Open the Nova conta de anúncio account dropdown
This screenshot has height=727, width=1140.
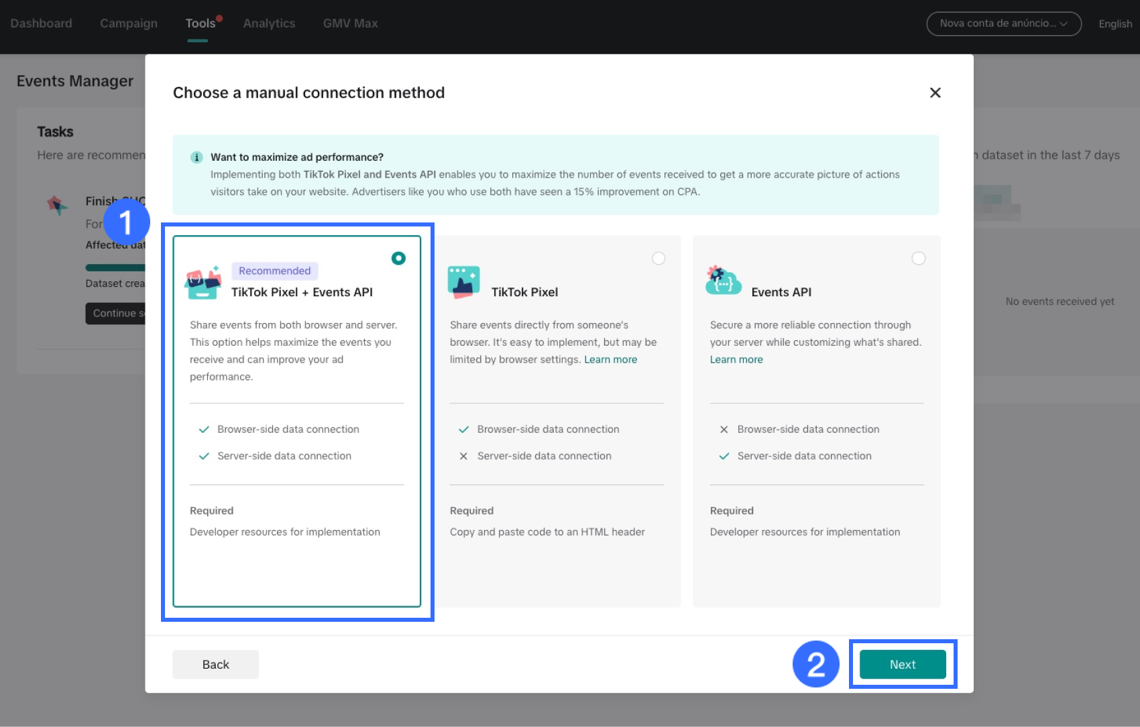pos(1004,23)
